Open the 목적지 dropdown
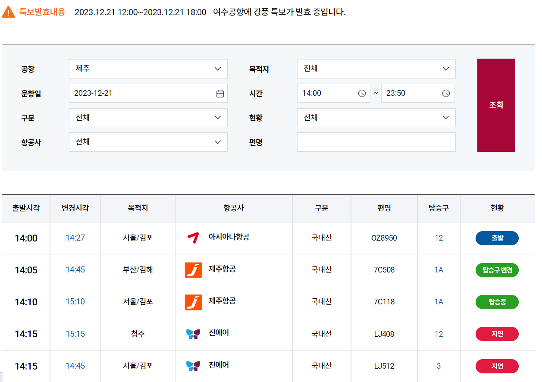542x382 pixels. [376, 69]
